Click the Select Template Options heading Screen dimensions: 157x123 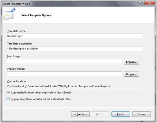(x=37, y=15)
